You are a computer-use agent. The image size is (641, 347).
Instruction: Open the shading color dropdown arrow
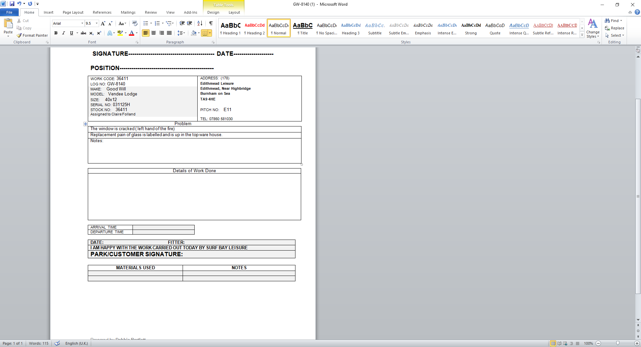click(199, 33)
